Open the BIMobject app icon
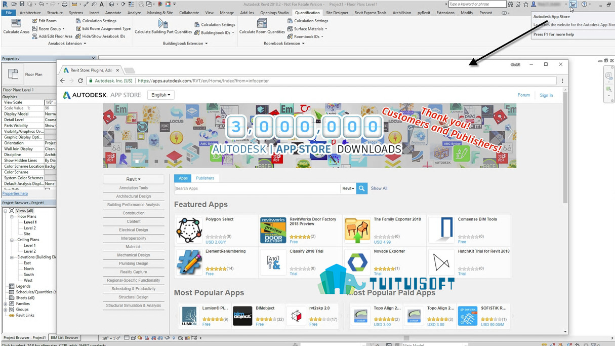 [x=242, y=316]
